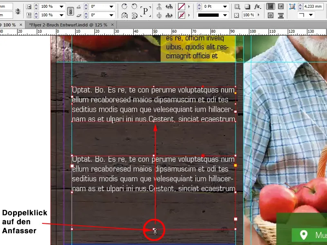The width and height of the screenshot is (327, 245).
Task: Toggle the constrain proportions chain link
Action: point(70,11)
